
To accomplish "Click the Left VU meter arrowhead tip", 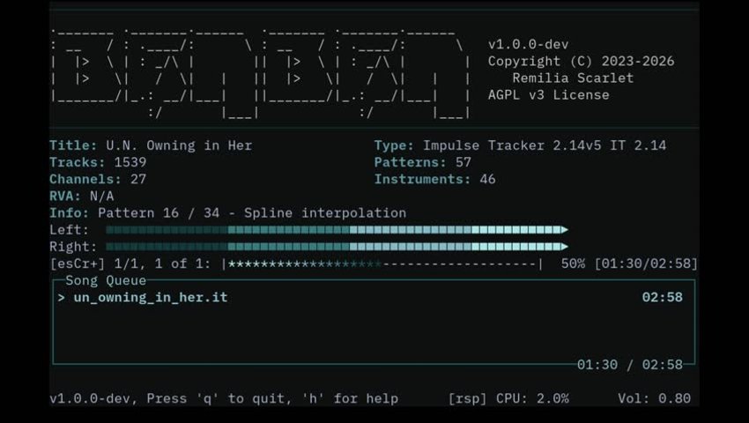I will pyautogui.click(x=564, y=230).
